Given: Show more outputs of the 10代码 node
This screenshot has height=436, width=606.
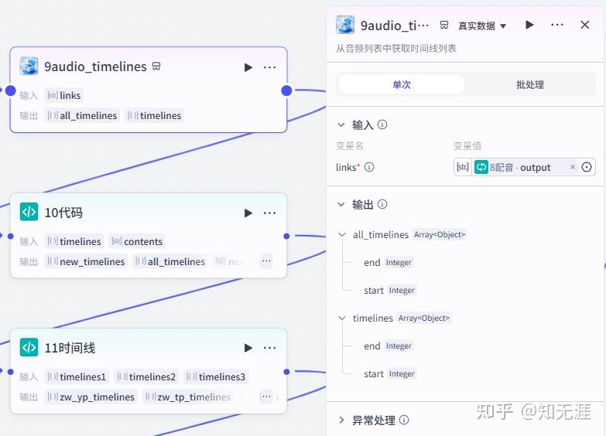Looking at the screenshot, I should coord(266,261).
